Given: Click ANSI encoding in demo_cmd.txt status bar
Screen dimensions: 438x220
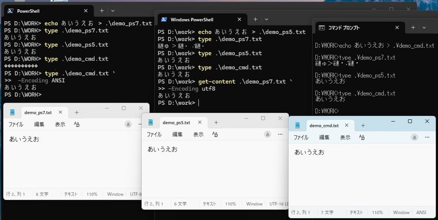Looking at the screenshot, I should [x=421, y=213].
